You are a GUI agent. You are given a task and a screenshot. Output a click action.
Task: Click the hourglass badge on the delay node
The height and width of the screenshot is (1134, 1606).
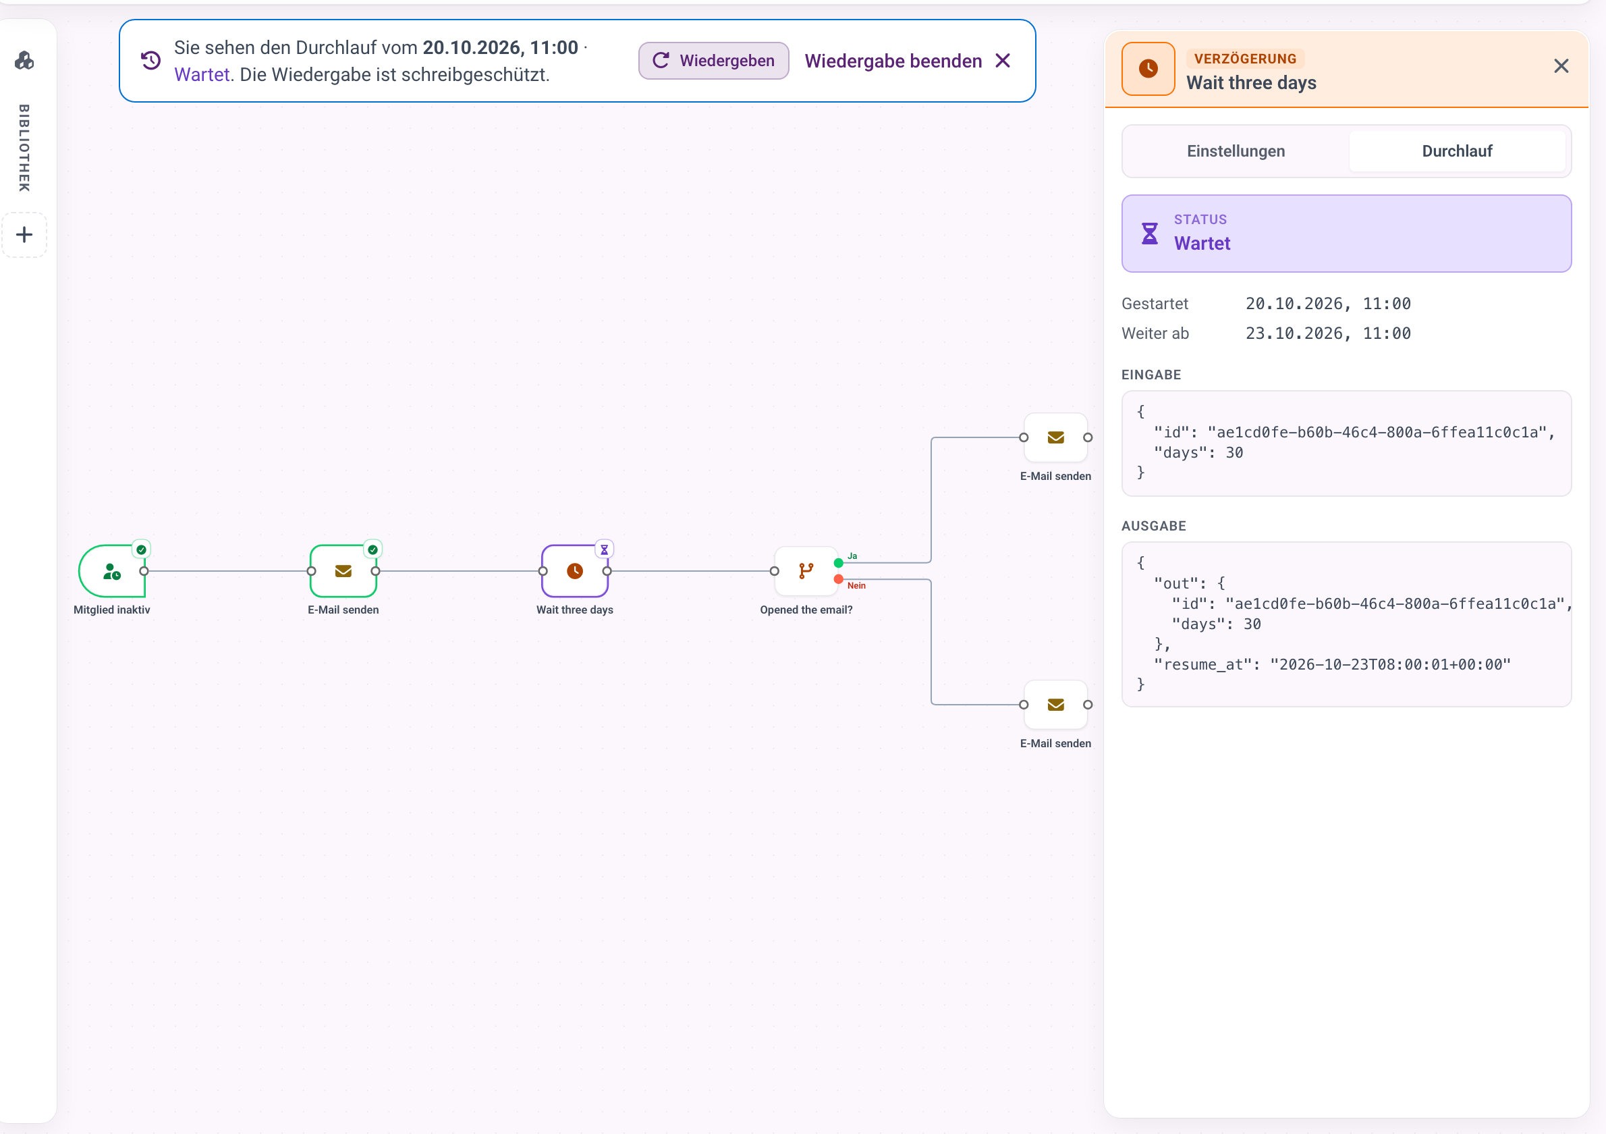click(x=605, y=549)
